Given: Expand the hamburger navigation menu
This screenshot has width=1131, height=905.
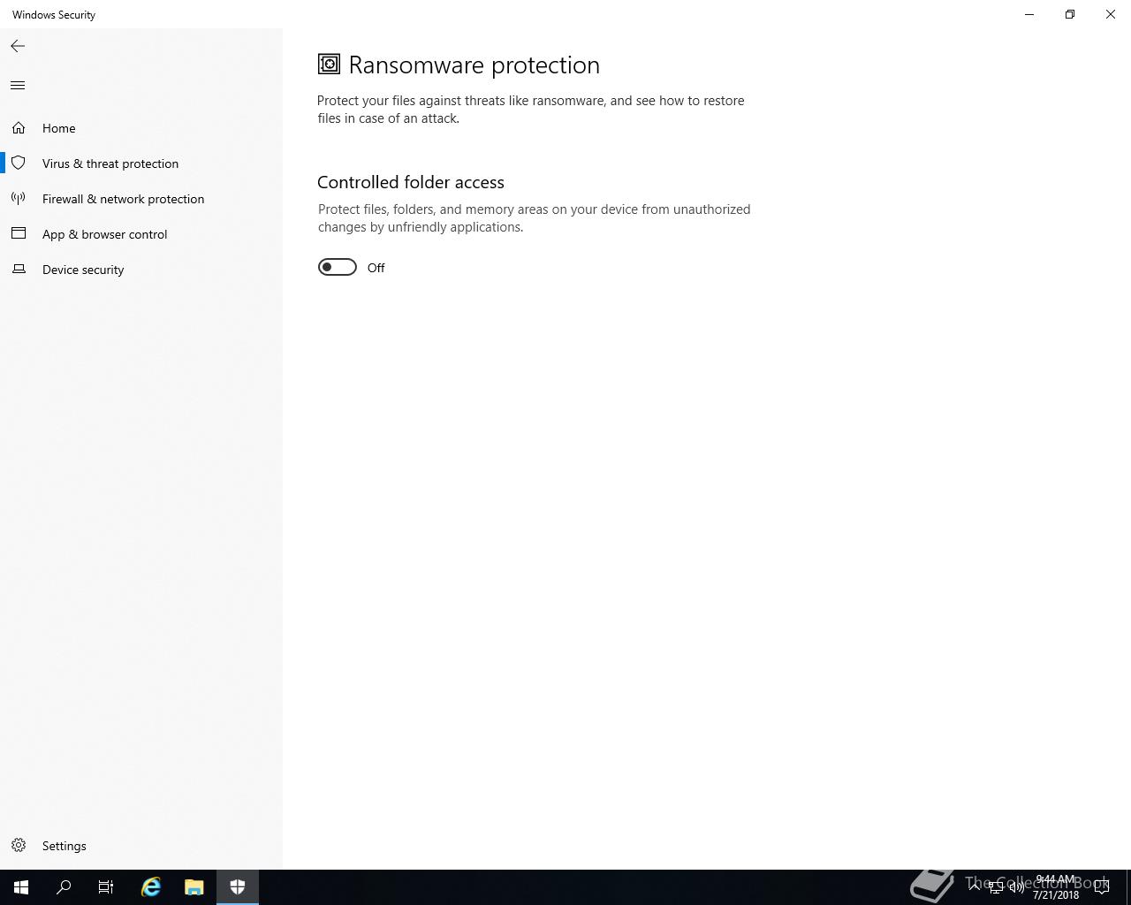Looking at the screenshot, I should 18,86.
